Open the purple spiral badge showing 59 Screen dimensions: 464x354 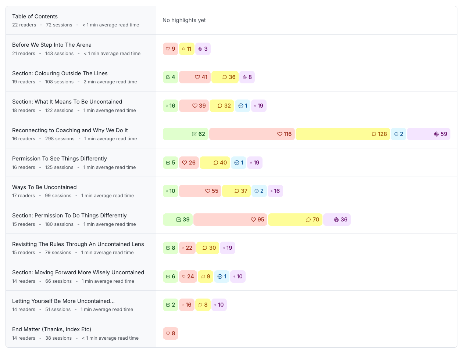(429, 134)
